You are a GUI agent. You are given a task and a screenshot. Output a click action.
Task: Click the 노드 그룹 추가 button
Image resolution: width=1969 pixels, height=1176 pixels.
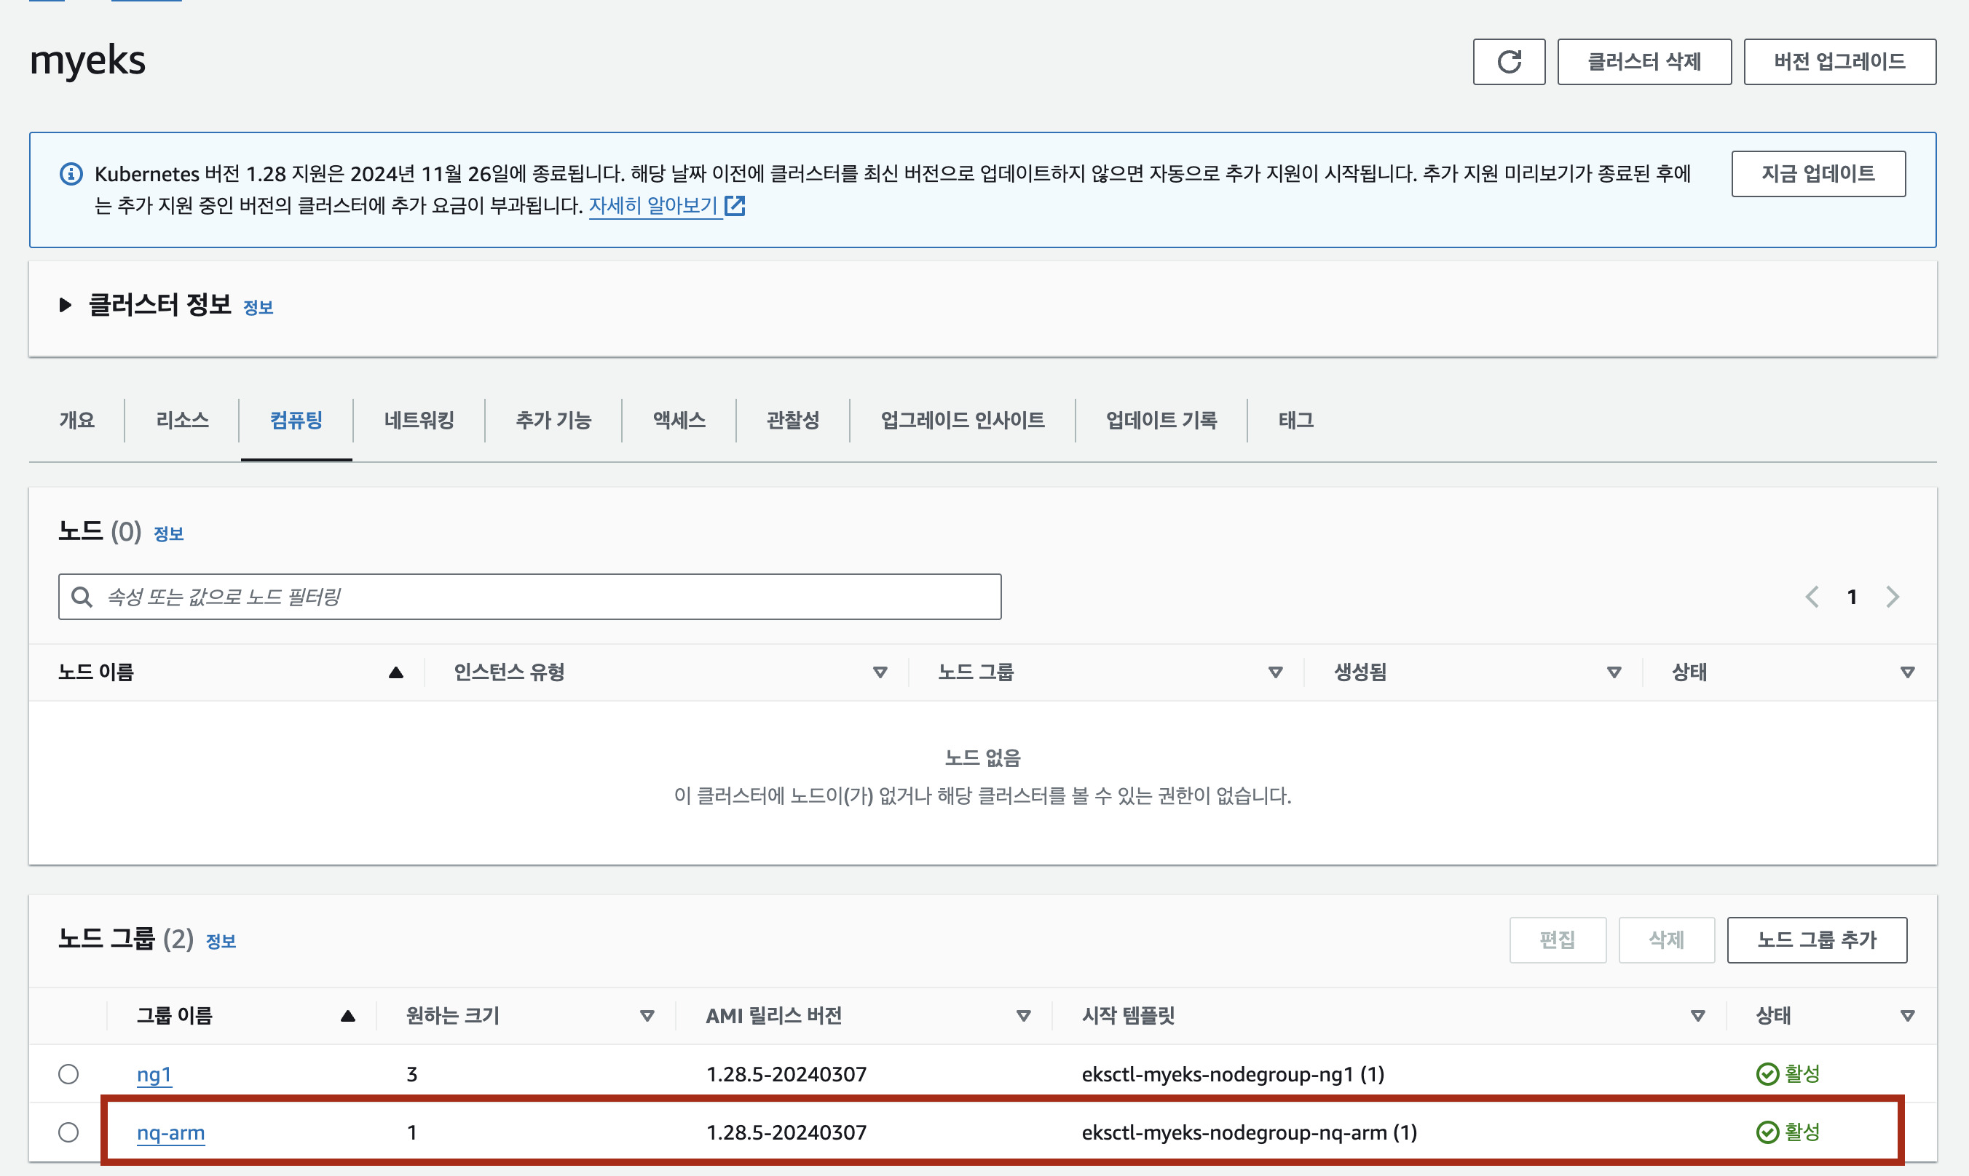[x=1816, y=939]
